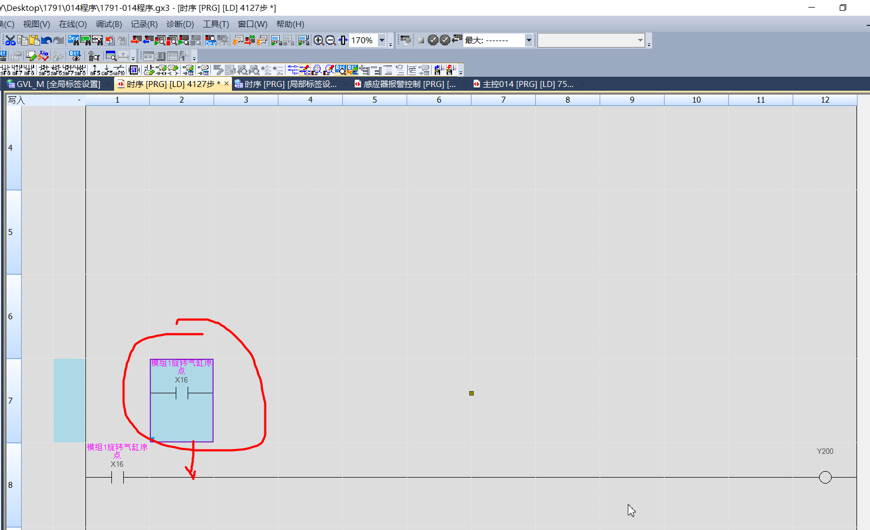
Task: Click the Y200 output coil
Action: pos(825,477)
